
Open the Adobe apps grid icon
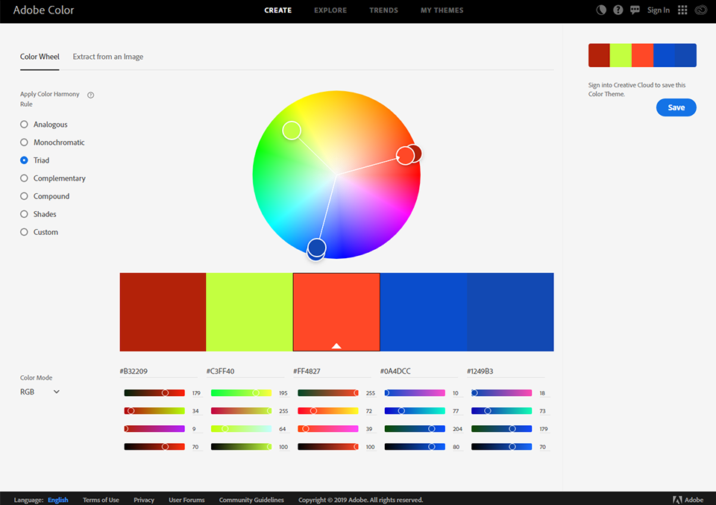[x=682, y=10]
